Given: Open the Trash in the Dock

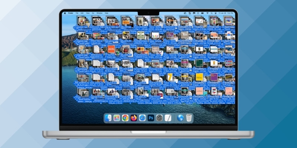Looking at the screenshot, I should pyautogui.click(x=189, y=118).
